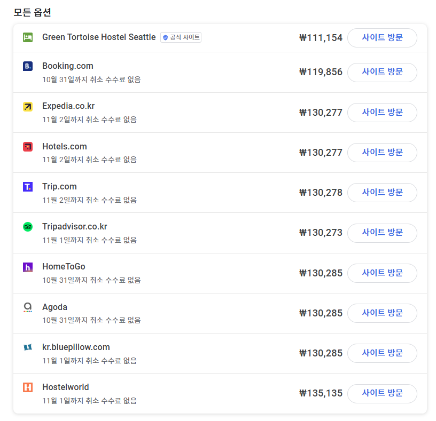Image resolution: width=436 pixels, height=421 pixels.
Task: Click the Hotels.com red logo icon
Action: click(x=28, y=147)
